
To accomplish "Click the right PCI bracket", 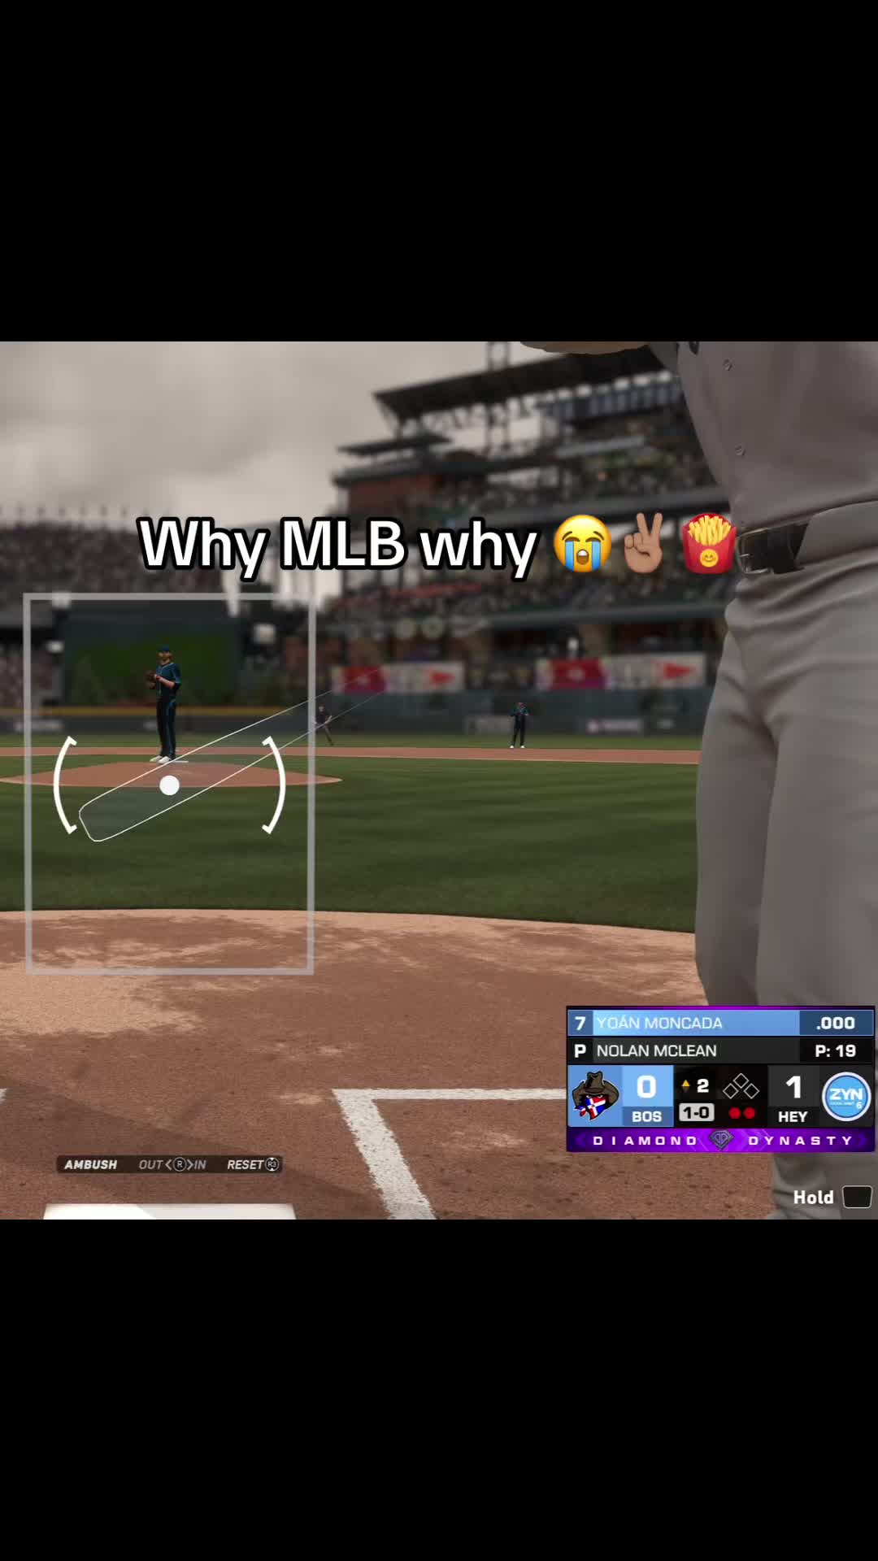I will (x=275, y=785).
